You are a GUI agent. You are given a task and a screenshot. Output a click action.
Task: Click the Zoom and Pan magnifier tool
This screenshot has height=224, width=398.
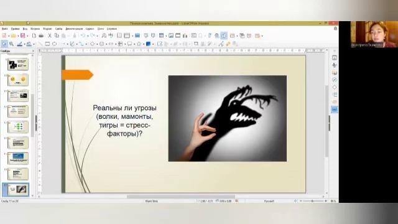pyautogui.click(x=11, y=44)
